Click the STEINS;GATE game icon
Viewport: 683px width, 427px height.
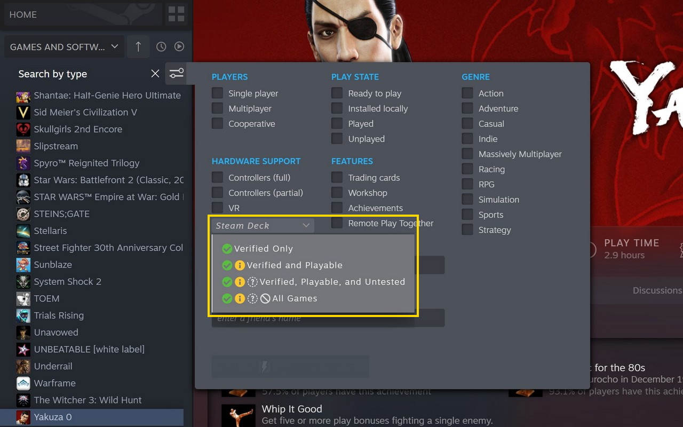(x=23, y=214)
